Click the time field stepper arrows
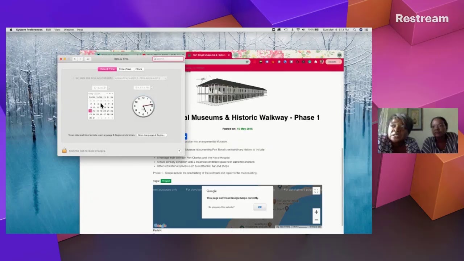 pos(152,88)
